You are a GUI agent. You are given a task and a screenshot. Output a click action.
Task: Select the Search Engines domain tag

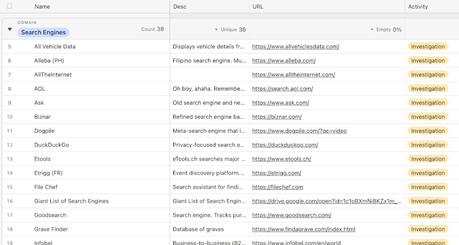click(43, 32)
